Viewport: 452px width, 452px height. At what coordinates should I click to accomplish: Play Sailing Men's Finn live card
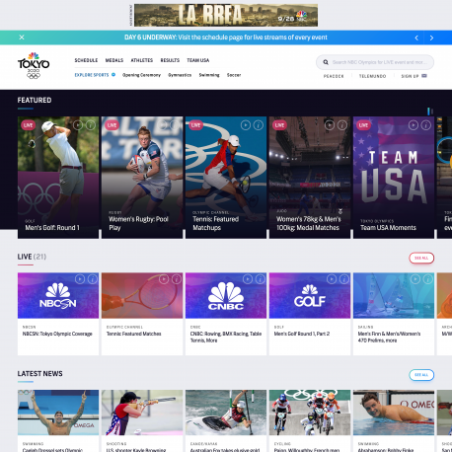[415, 279]
